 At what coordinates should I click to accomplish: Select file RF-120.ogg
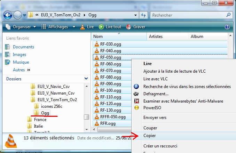point(110,104)
